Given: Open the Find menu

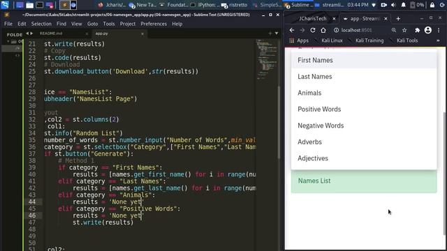Looking at the screenshot, I should [x=61, y=24].
